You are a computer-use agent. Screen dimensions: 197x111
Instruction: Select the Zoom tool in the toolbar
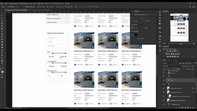pos(2,64)
